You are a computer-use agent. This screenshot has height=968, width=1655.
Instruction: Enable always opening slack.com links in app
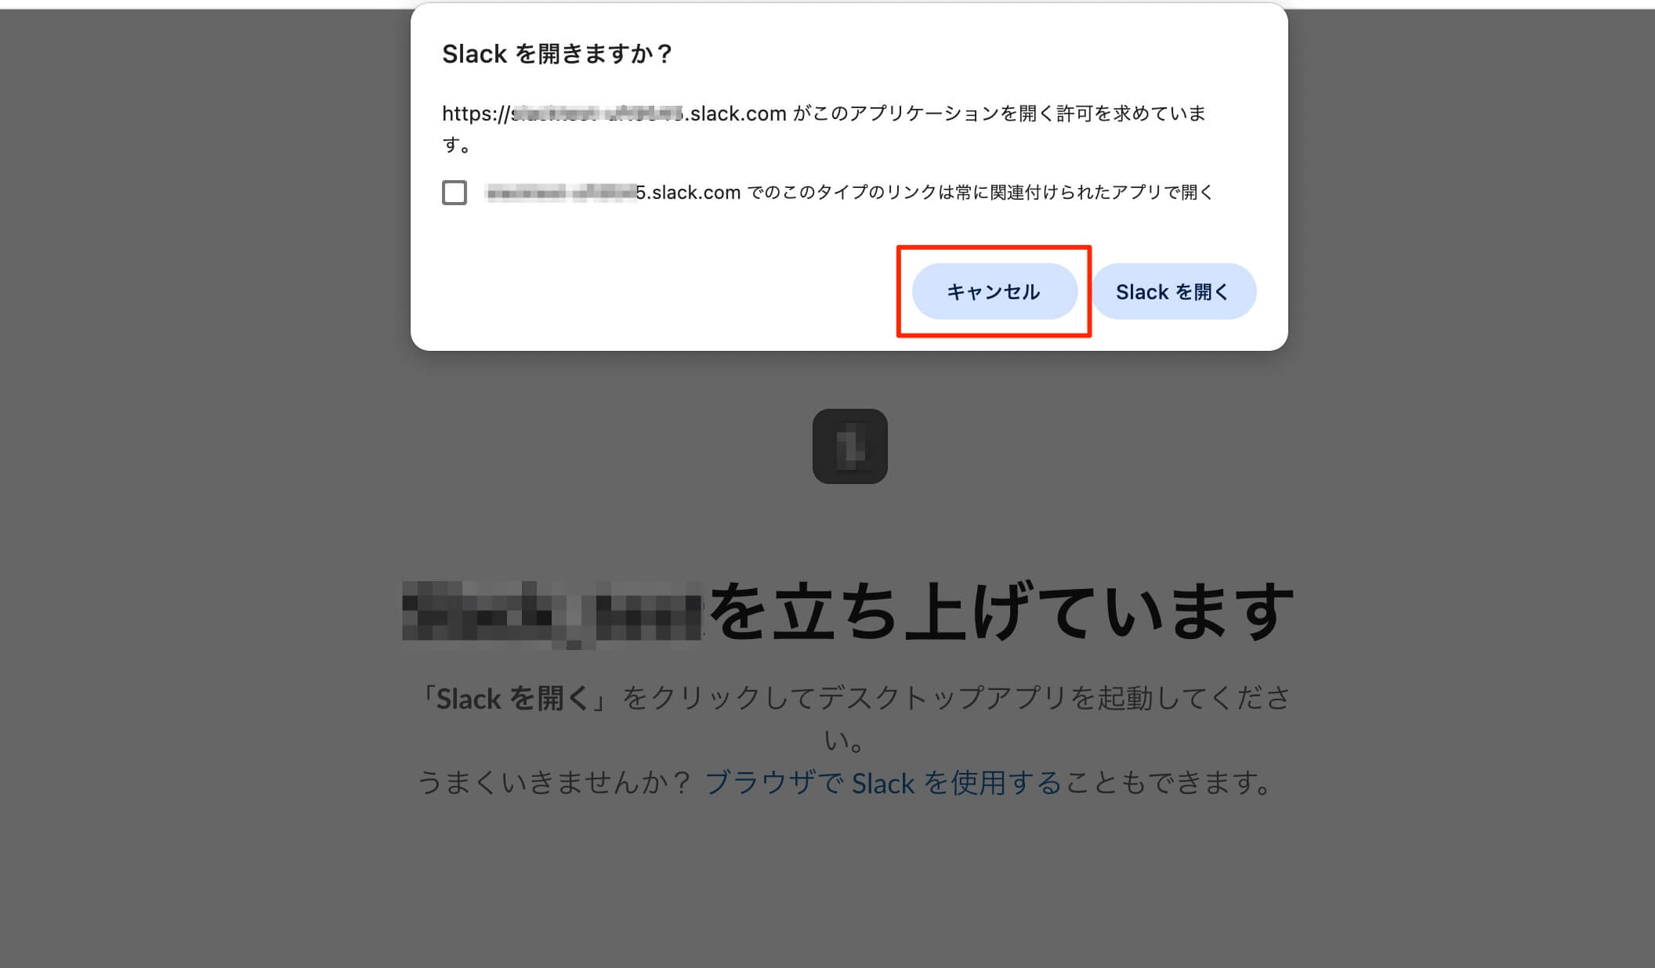[454, 193]
